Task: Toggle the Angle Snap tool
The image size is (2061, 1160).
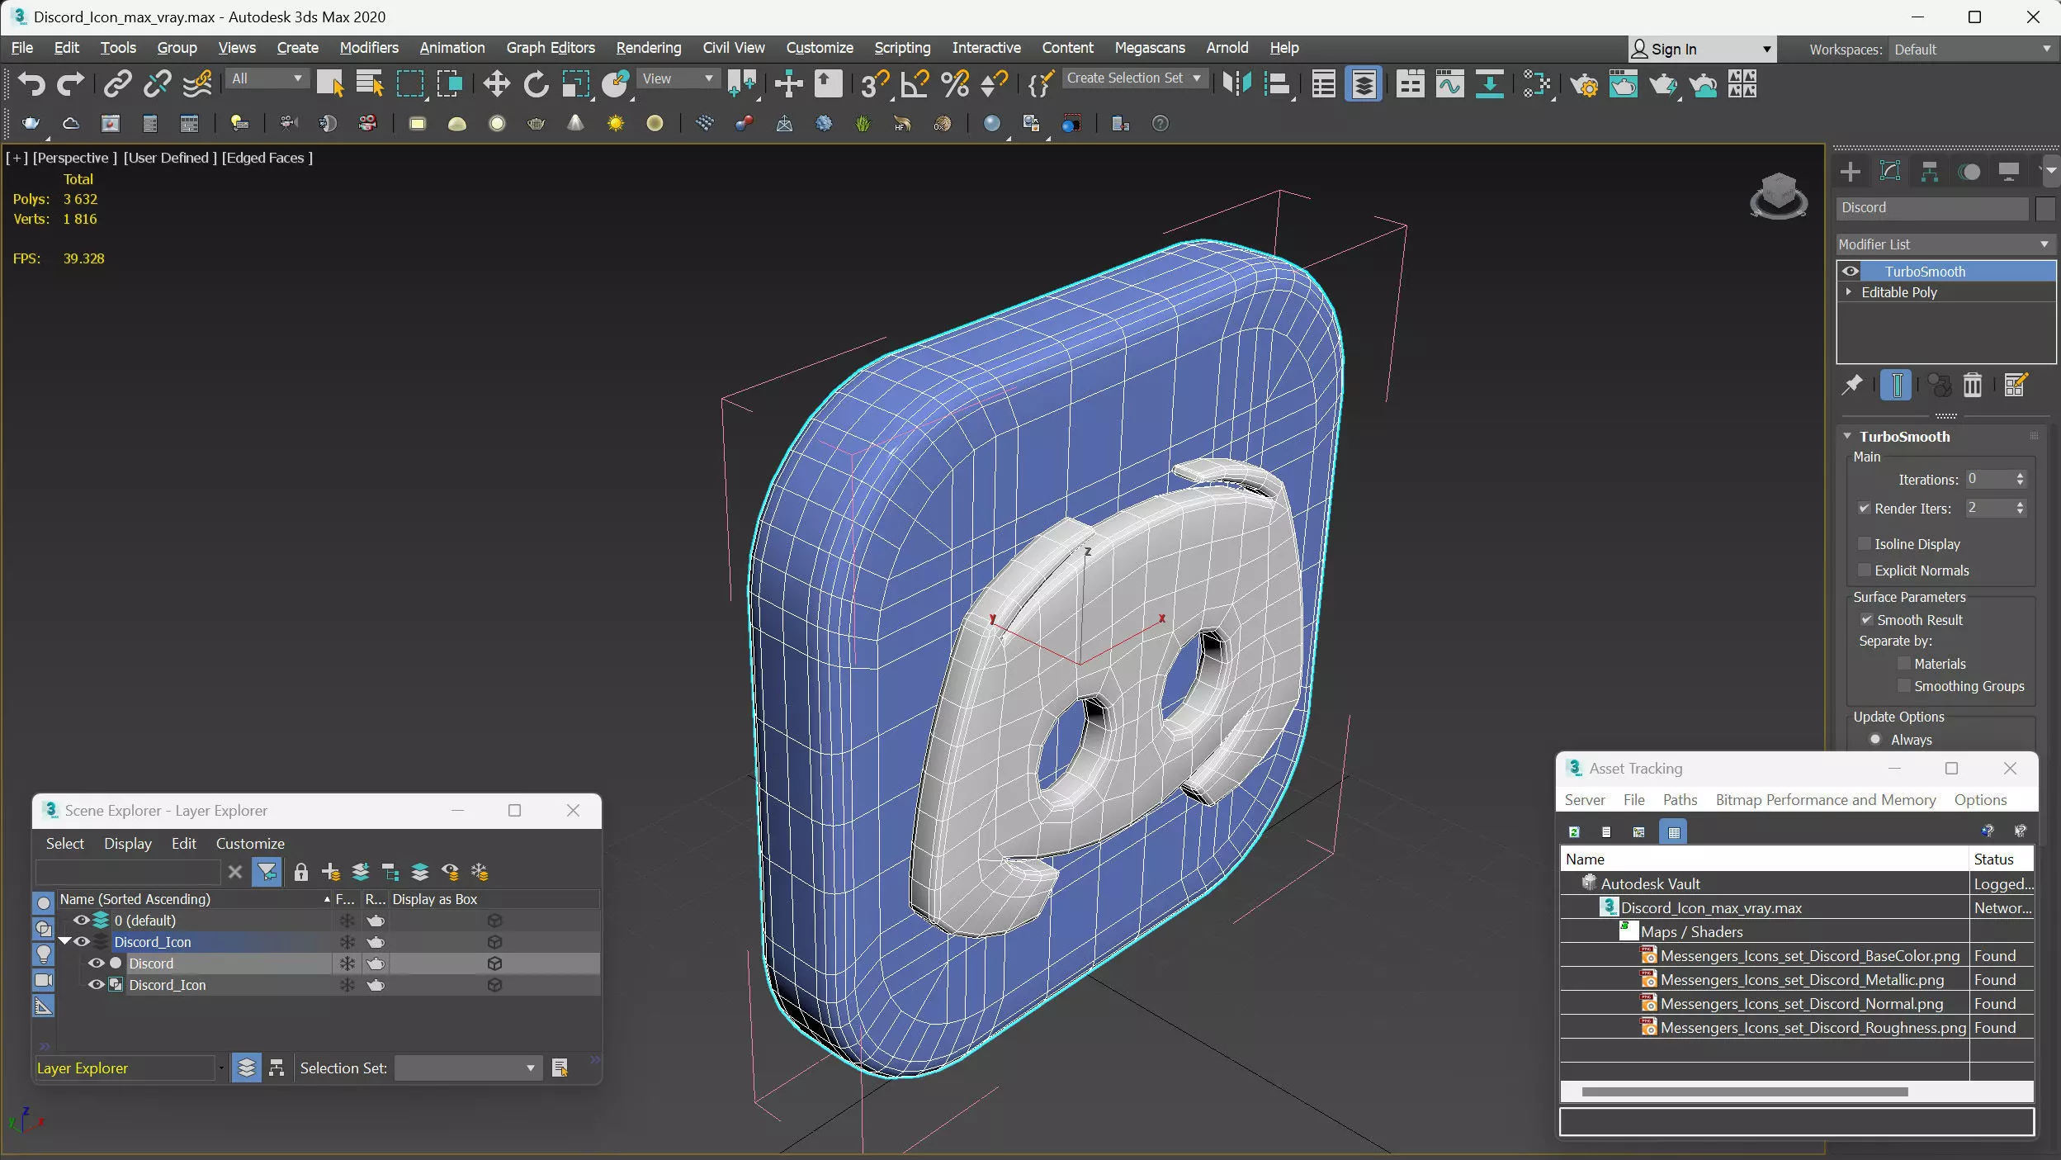Action: (915, 83)
